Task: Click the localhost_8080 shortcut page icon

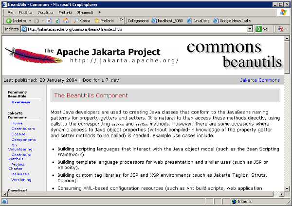Action: pyautogui.click(x=154, y=20)
